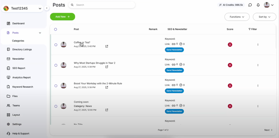Open three-dot menu for Coming soon post
The width and height of the screenshot is (279, 138).
258,106
